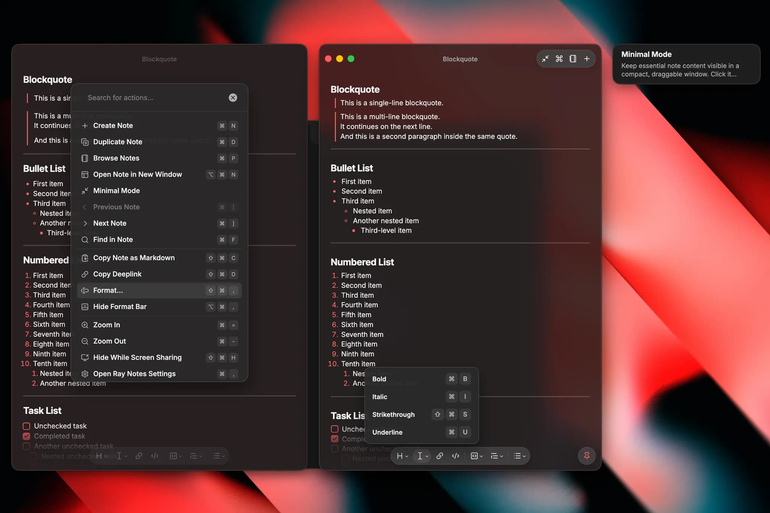This screenshot has height=513, width=770.
Task: Apply Underline from the format popup
Action: 421,432
